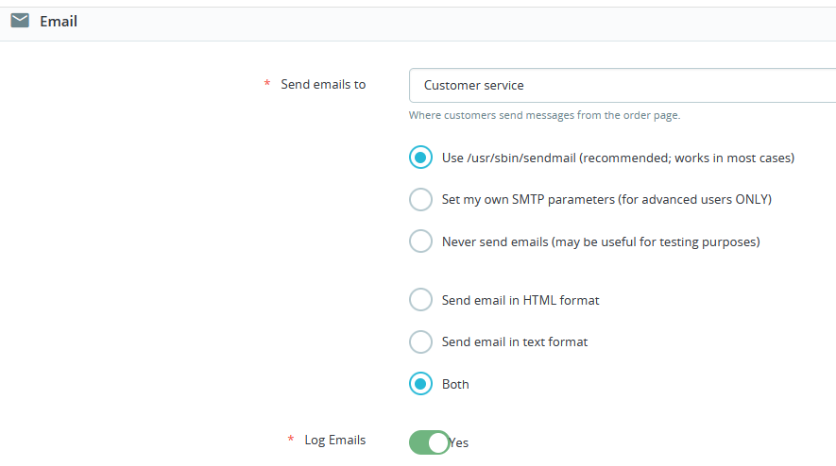The image size is (836, 466).
Task: Click the red asterisk before 'Log Emails'
Action: point(291,441)
